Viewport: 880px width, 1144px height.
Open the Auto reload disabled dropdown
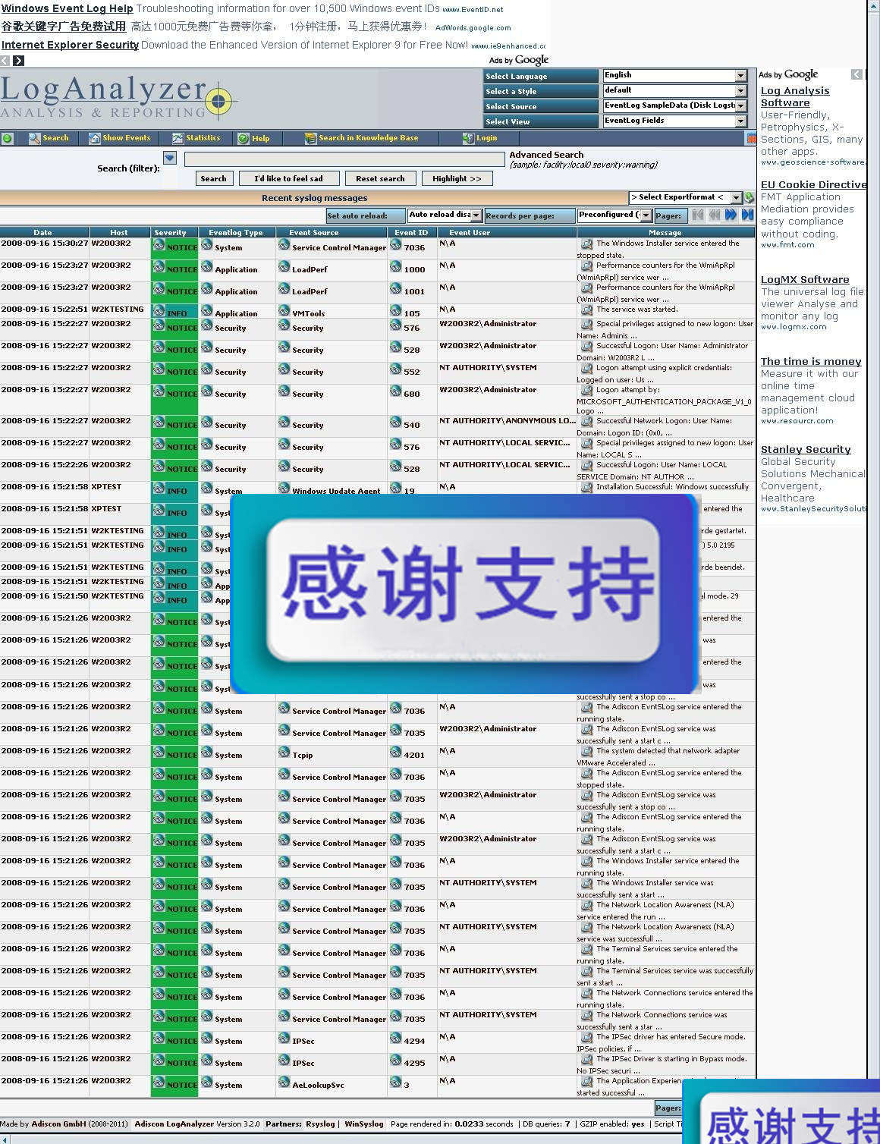click(444, 215)
